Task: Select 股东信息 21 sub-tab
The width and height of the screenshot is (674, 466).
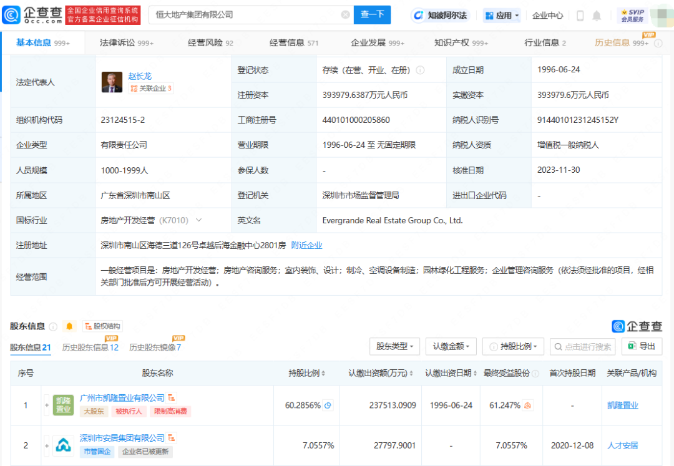Action: coord(31,347)
